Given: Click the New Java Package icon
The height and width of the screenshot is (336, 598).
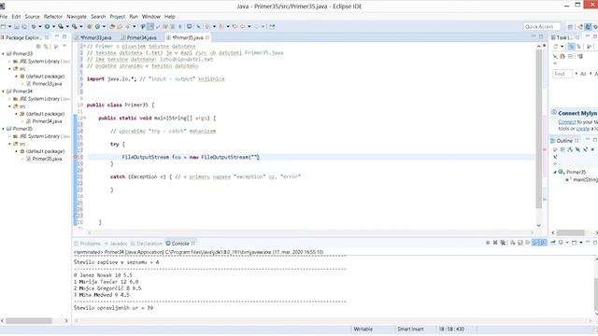Looking at the screenshot, I should [x=90, y=27].
